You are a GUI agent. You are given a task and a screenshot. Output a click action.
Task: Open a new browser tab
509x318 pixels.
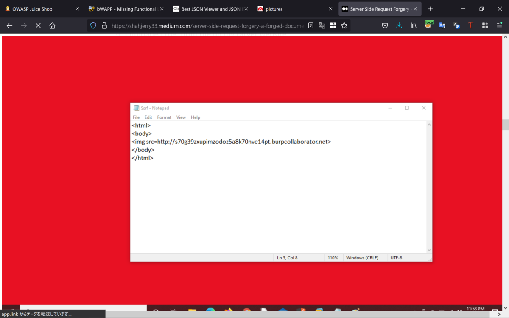[431, 9]
